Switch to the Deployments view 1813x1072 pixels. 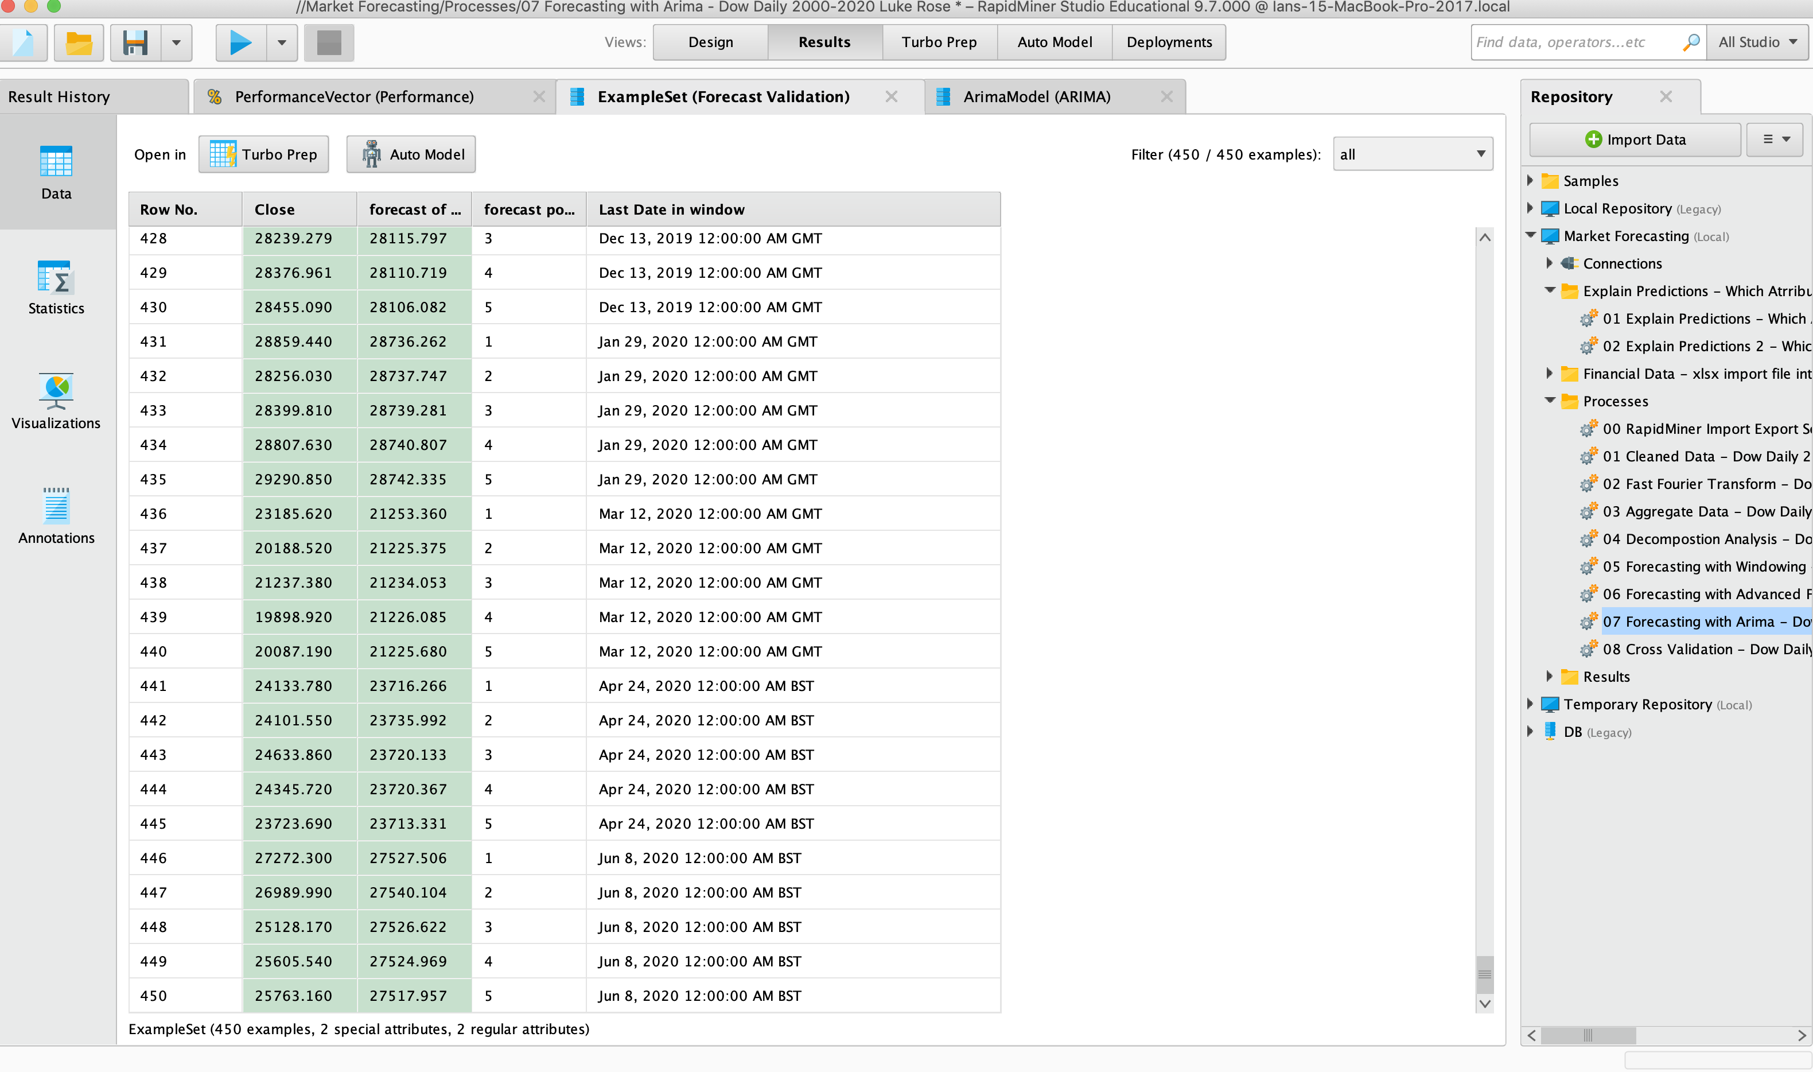tap(1169, 42)
